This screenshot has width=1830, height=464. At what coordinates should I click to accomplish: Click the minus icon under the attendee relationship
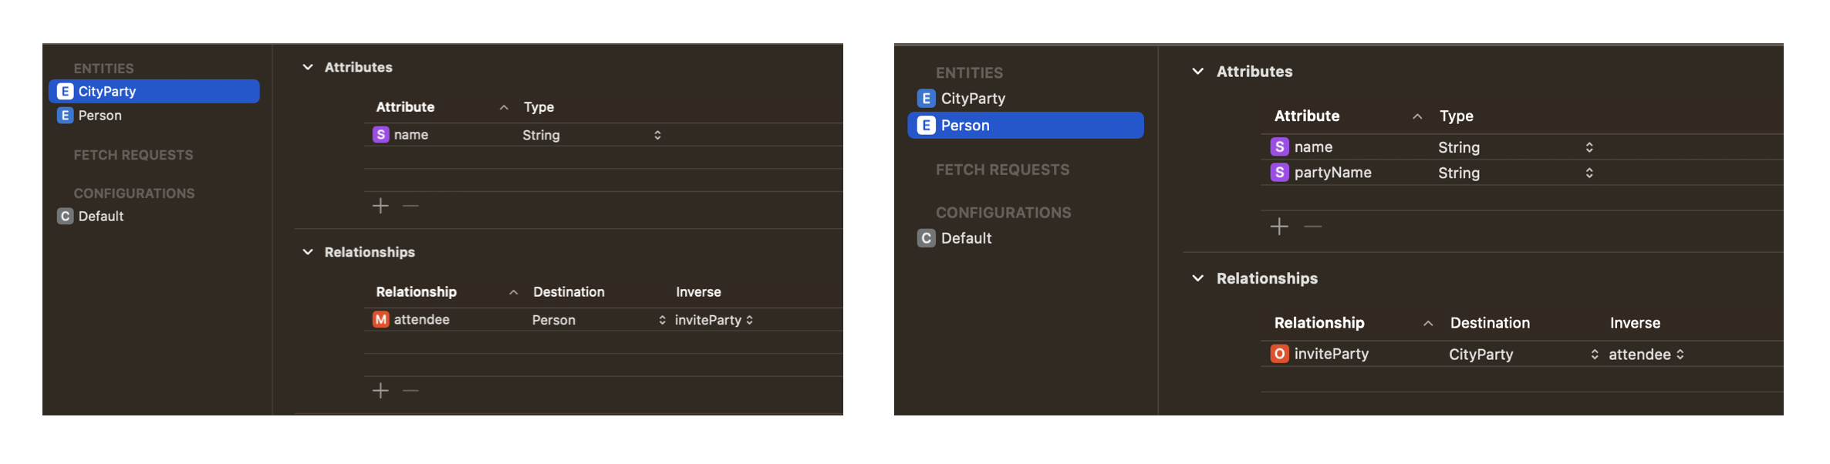click(x=410, y=391)
